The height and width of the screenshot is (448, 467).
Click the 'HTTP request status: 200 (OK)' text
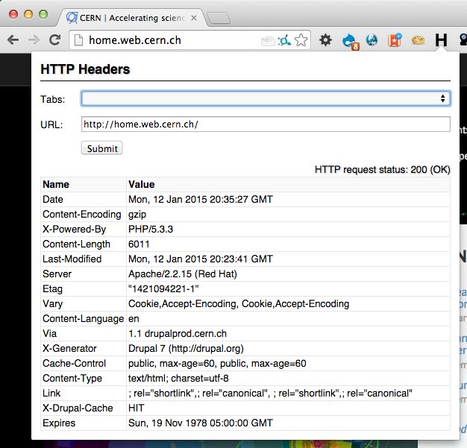click(x=383, y=170)
